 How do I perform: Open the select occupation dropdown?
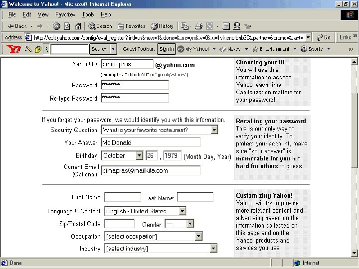198,236
